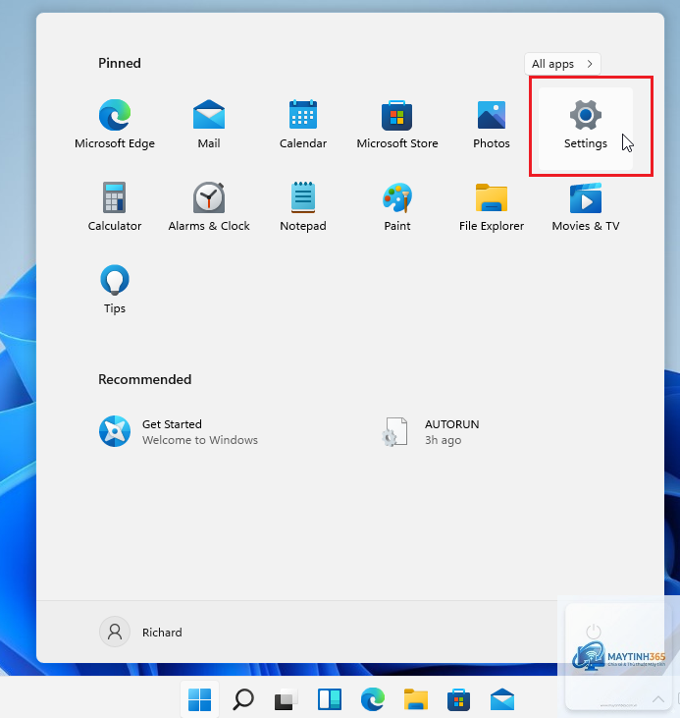This screenshot has width=680, height=718.
Task: Open Microsoft Store from taskbar
Action: pos(458,699)
